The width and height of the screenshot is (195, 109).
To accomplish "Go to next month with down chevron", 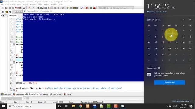I will pyautogui.click(x=190, y=20).
